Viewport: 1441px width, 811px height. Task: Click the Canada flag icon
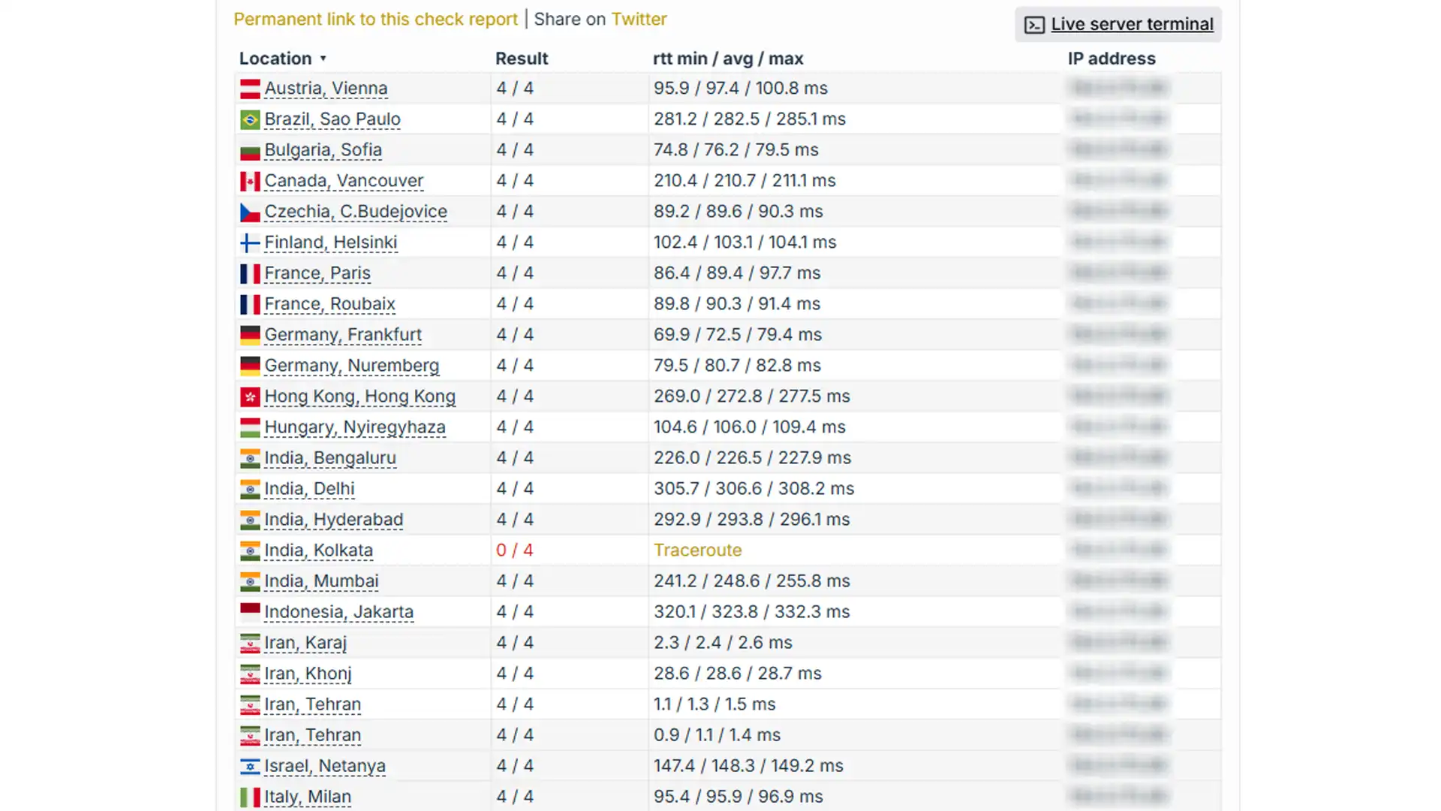coord(250,181)
